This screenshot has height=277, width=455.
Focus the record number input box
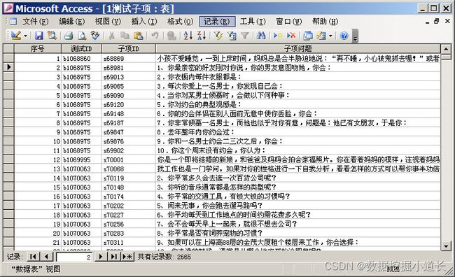pyautogui.click(x=73, y=257)
